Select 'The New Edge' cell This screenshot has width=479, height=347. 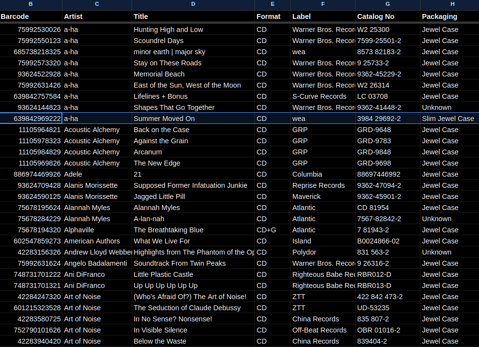click(193, 163)
